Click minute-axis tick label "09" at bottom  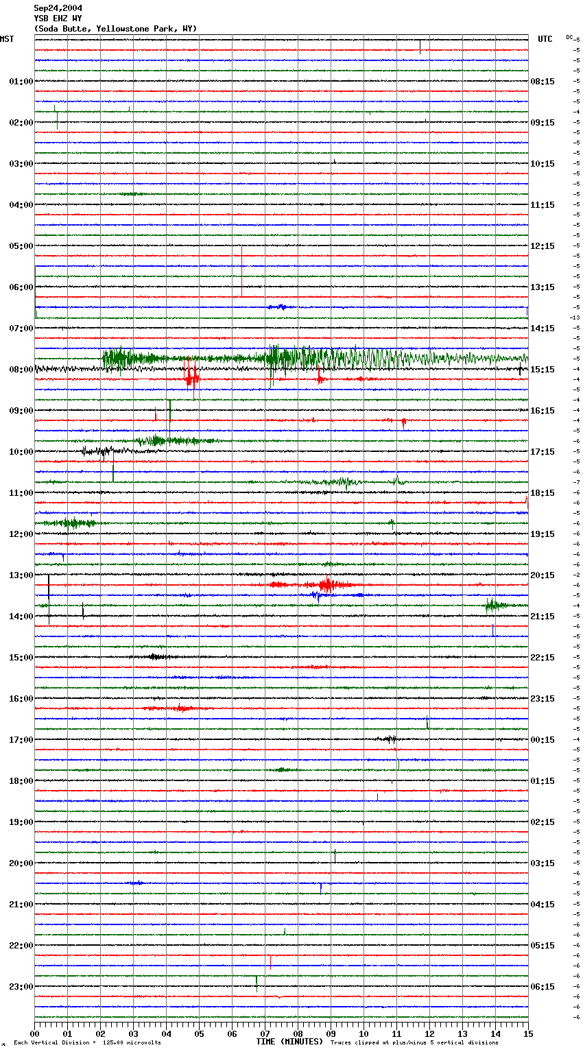point(331,1033)
